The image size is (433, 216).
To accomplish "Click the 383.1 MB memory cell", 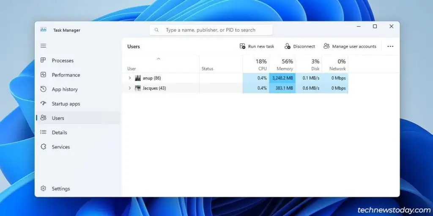I will 282,88.
